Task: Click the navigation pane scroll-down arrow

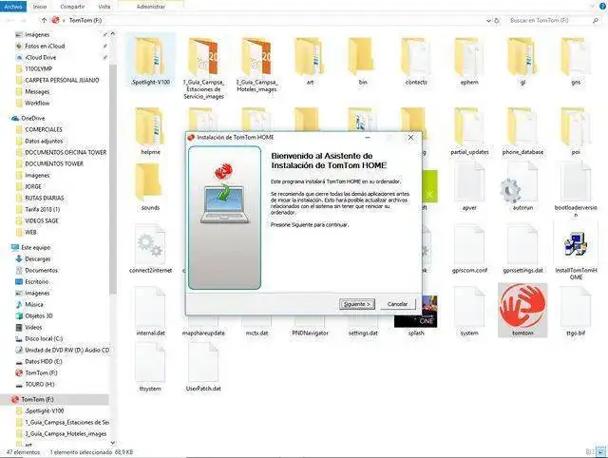Action: 112,443
